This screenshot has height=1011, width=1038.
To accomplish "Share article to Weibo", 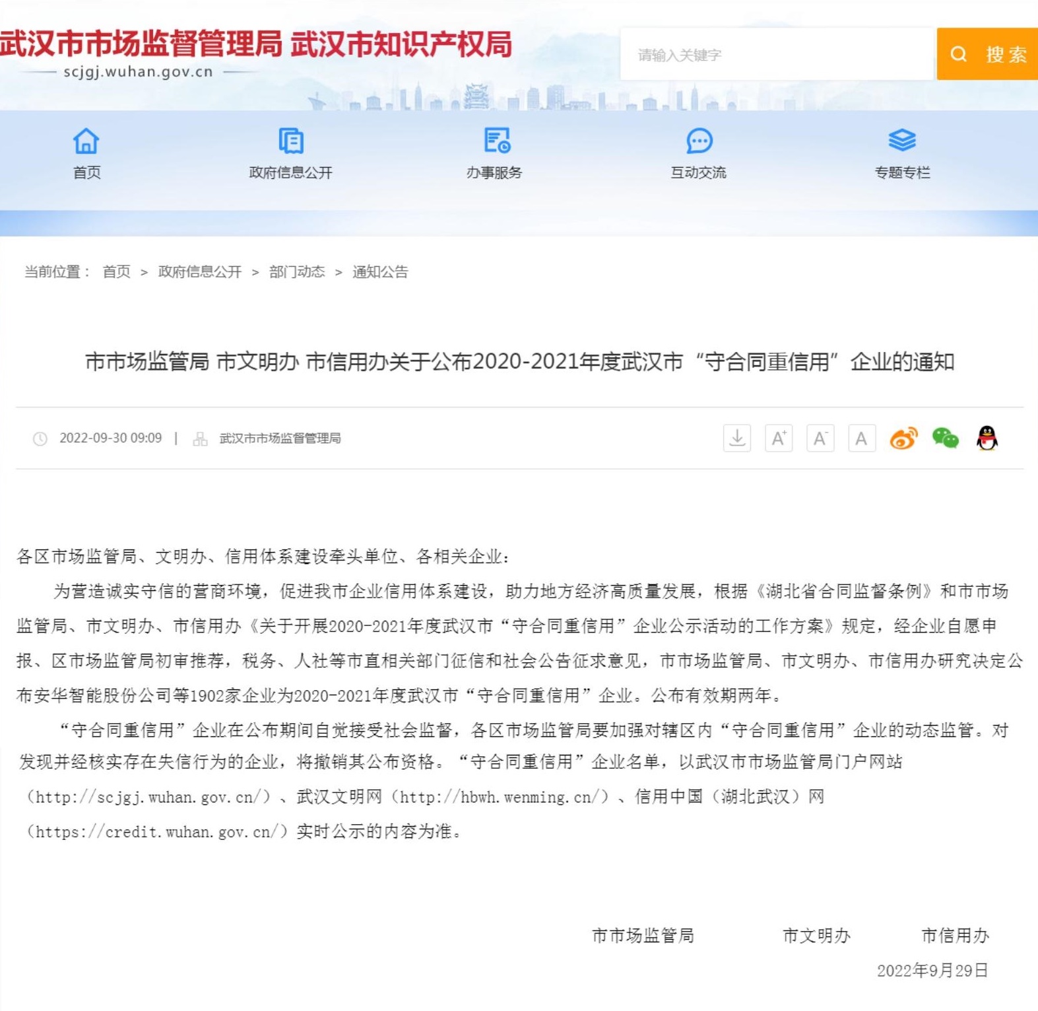I will pos(903,438).
